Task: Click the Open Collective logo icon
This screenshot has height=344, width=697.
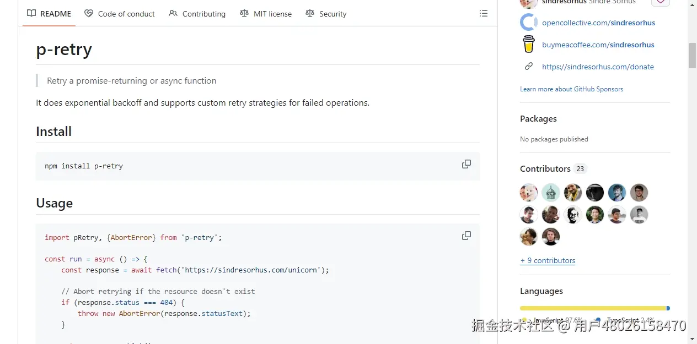Action: pyautogui.click(x=529, y=23)
